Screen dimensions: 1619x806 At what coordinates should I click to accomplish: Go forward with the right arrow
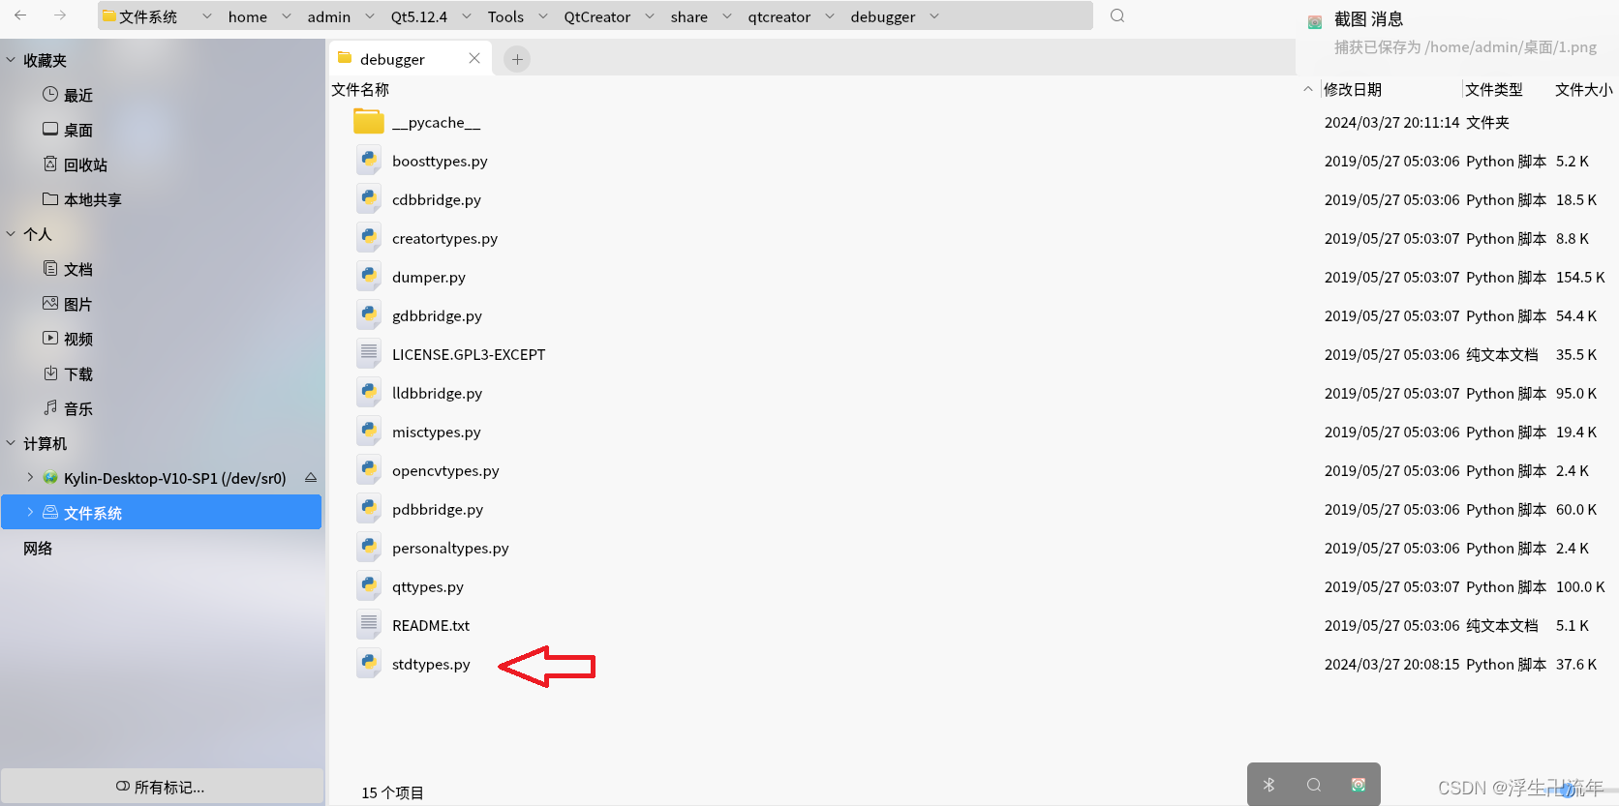(60, 15)
